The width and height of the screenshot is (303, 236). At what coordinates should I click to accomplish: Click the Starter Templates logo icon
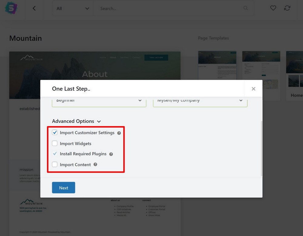pos(11,8)
